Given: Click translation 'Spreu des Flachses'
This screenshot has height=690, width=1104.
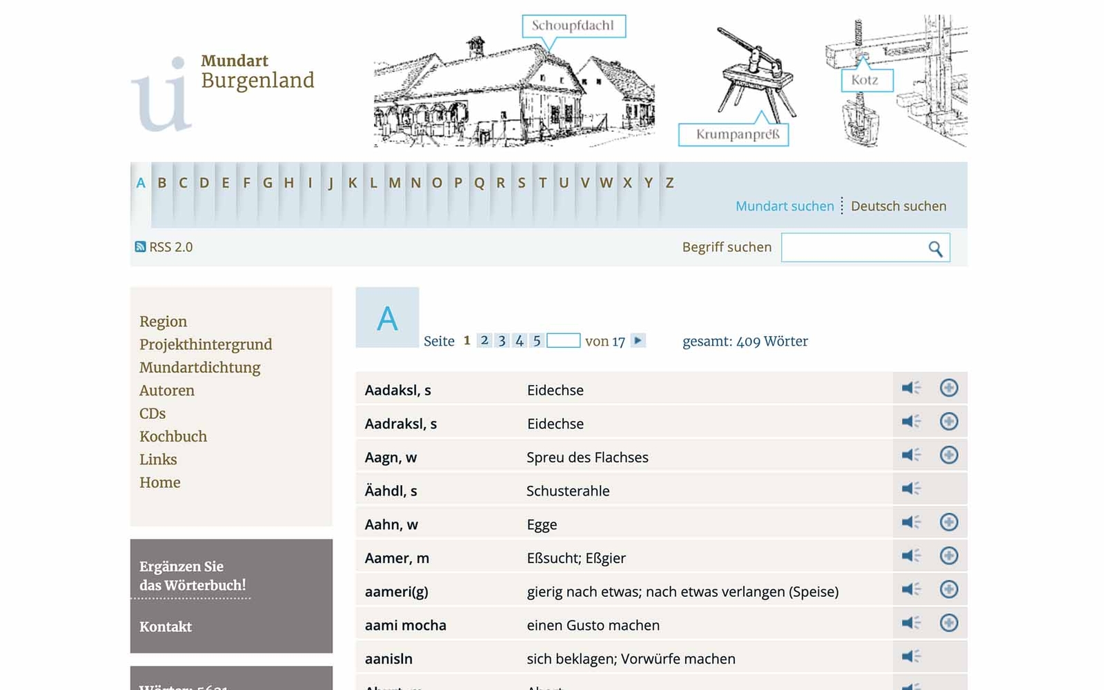Looking at the screenshot, I should [x=587, y=457].
